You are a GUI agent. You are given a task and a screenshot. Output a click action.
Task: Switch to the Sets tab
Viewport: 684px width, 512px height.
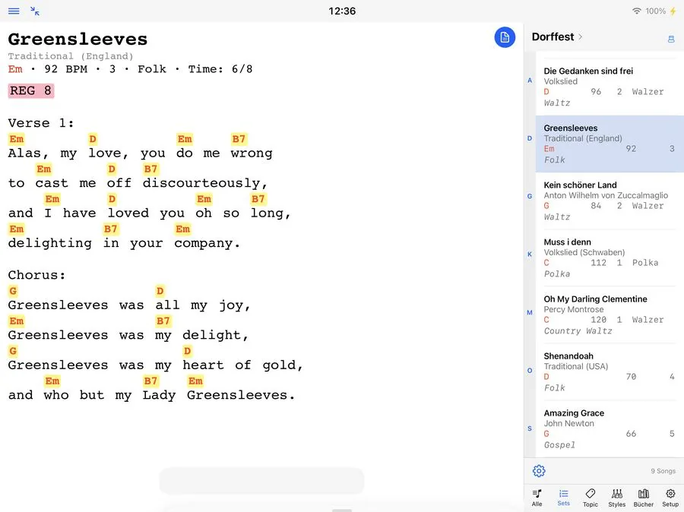tap(564, 498)
